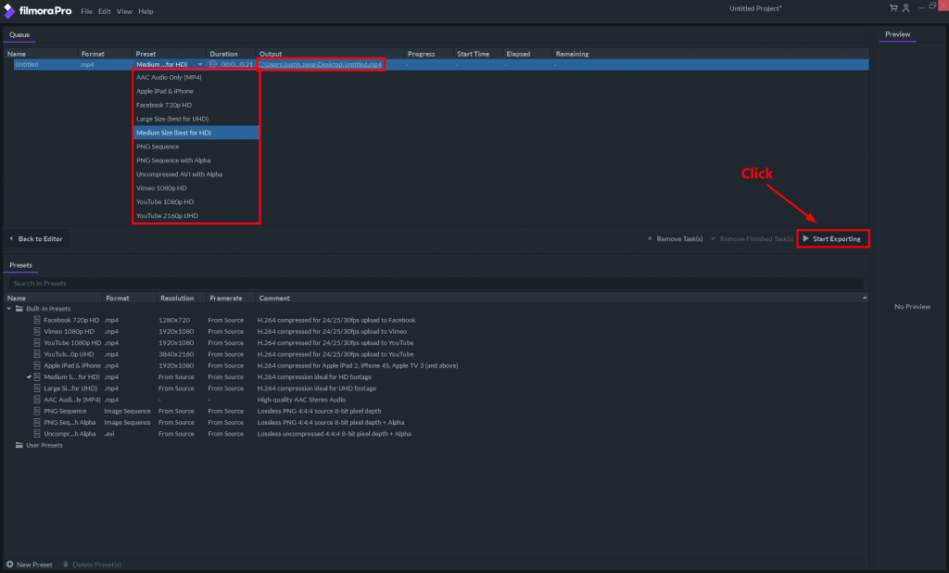The height and width of the screenshot is (573, 949).
Task: Open the View menu
Action: tap(124, 11)
